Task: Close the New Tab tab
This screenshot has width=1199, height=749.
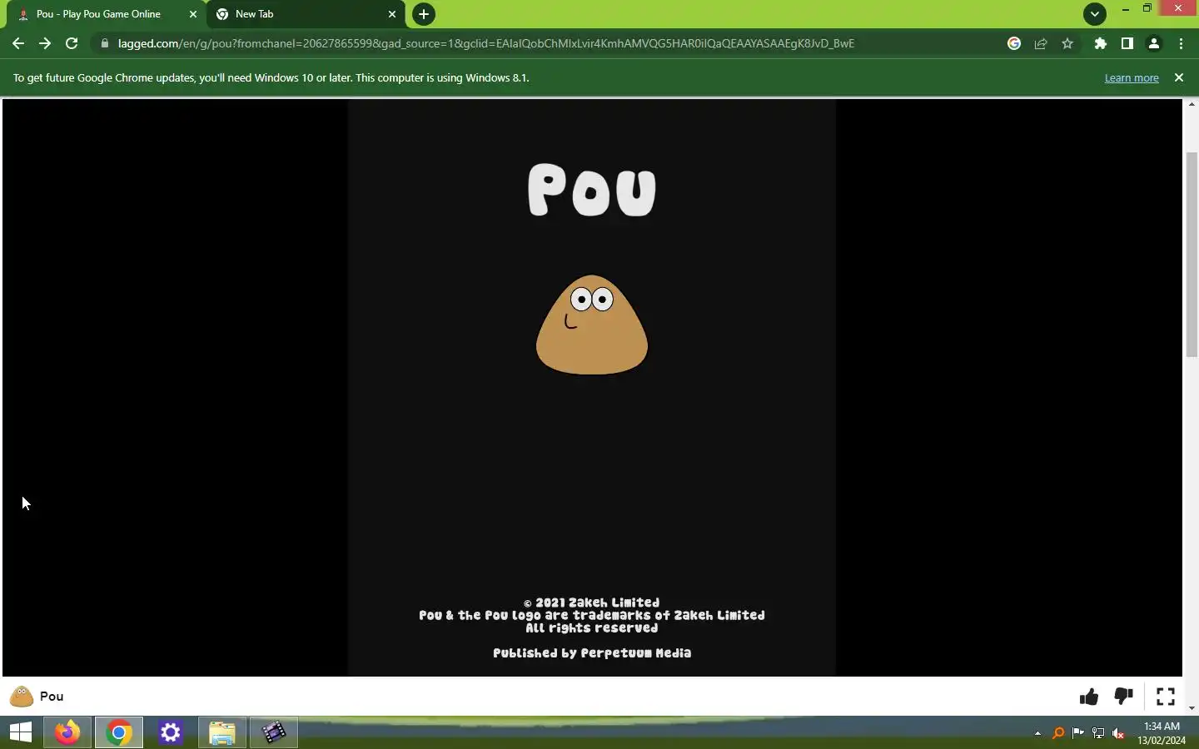Action: [x=392, y=14]
